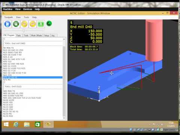Select code line N40 G2 with R25
This screenshot has height=135, width=180.
point(13,64)
